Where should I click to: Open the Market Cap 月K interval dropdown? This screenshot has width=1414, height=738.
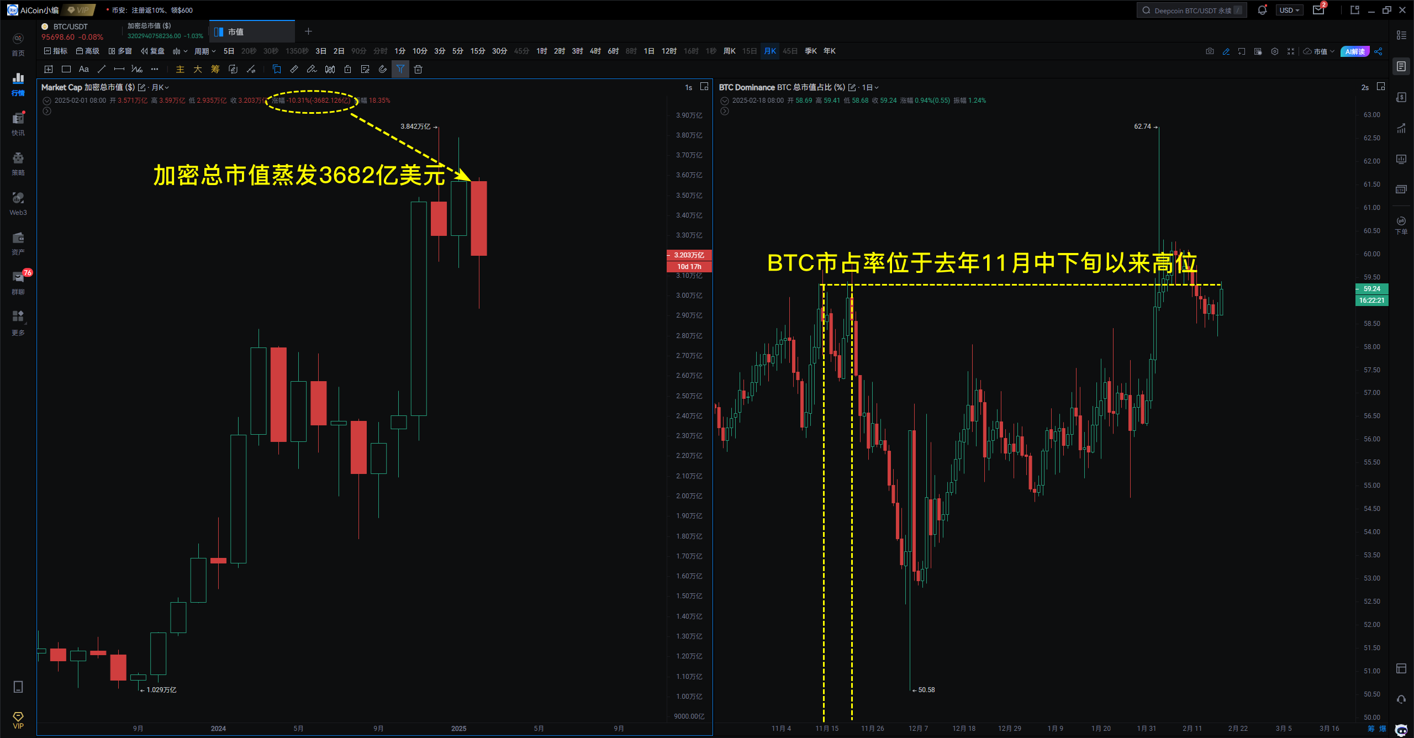click(160, 87)
